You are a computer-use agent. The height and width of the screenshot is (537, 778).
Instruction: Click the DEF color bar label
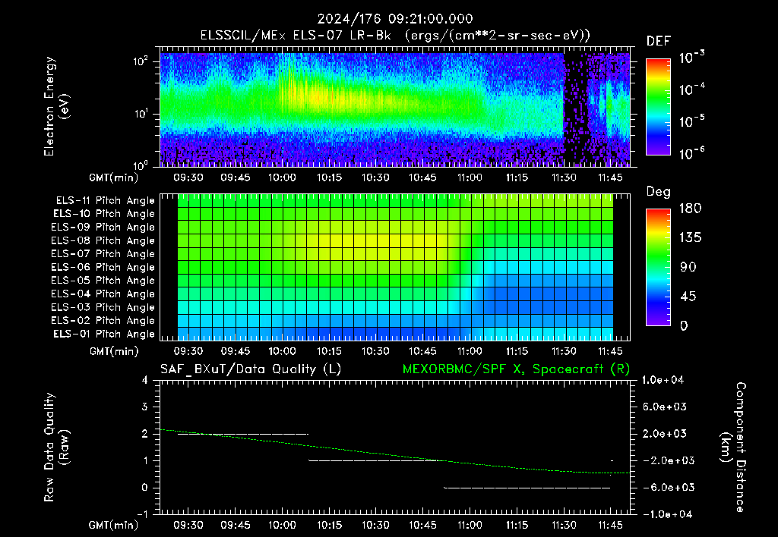(x=659, y=41)
